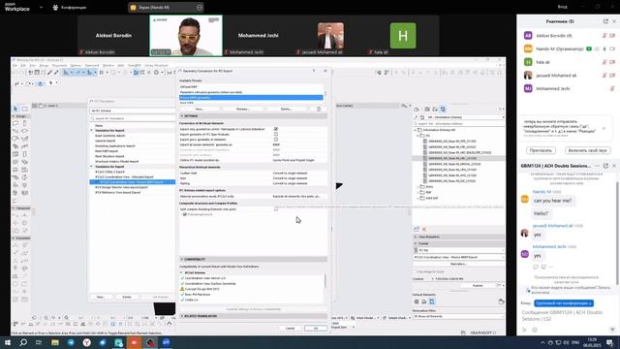Open File Explorer from taskbar
The height and width of the screenshot is (349, 620).
[55, 342]
